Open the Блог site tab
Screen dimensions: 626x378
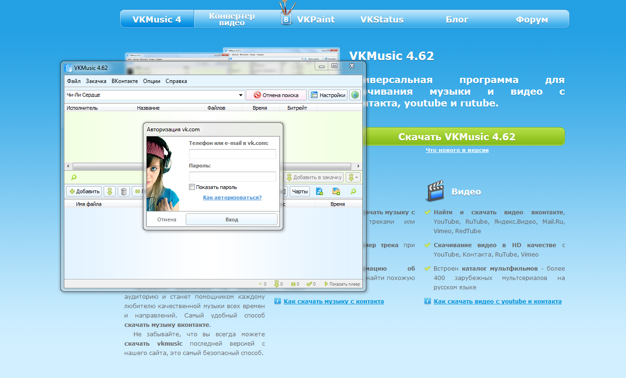457,19
